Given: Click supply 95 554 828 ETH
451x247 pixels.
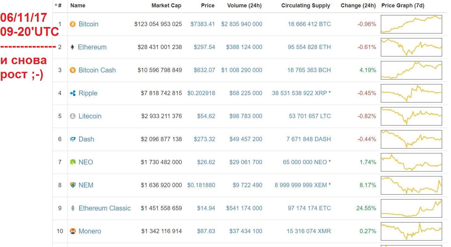Looking at the screenshot, I should pos(309,47).
